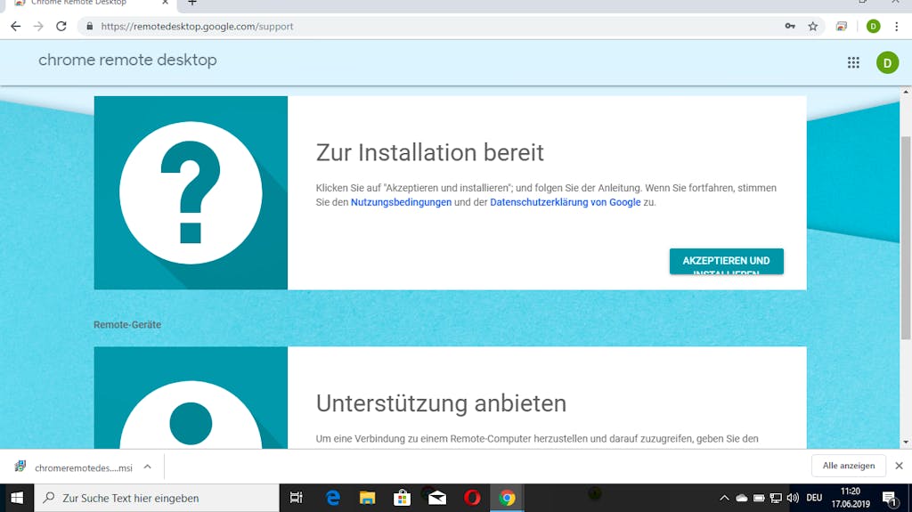Open the Nutzungsbedingungen link
Screen dimensions: 912x512
point(401,202)
